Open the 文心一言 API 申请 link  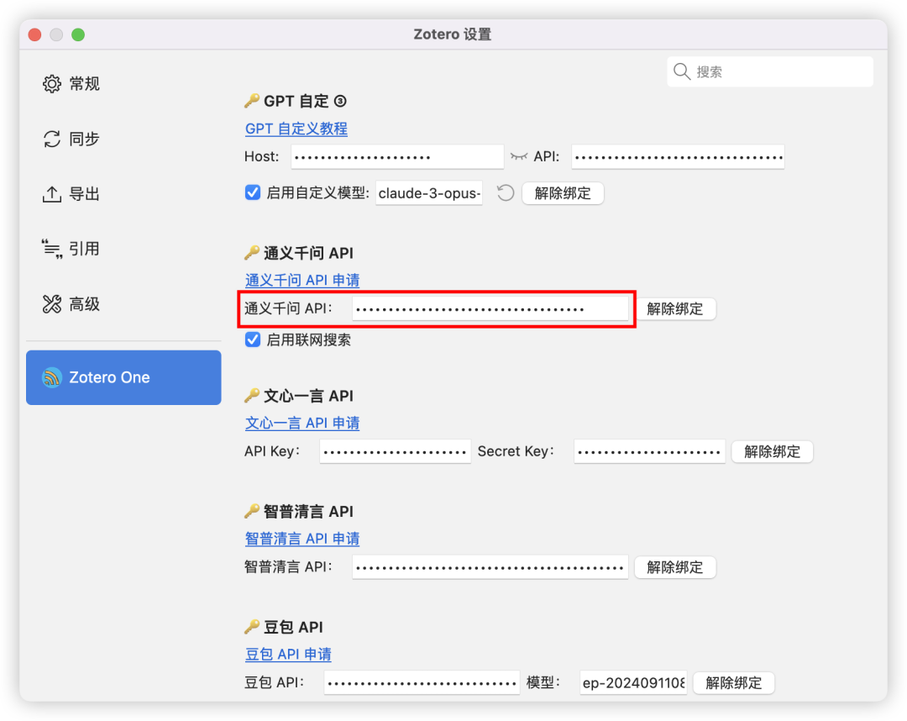click(302, 423)
